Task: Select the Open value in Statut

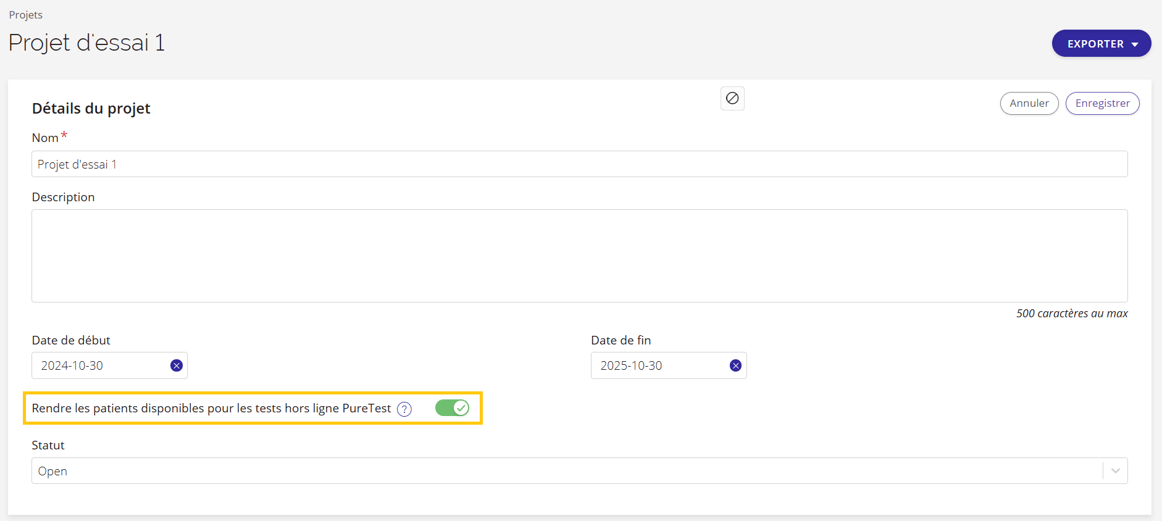Action: [52, 471]
